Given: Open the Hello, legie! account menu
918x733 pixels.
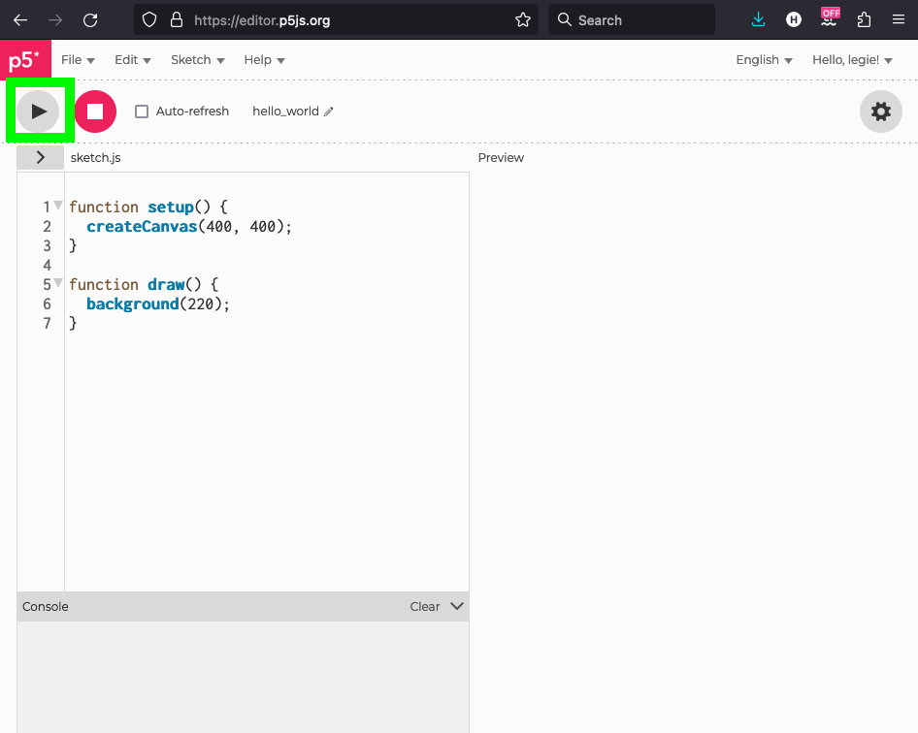Looking at the screenshot, I should point(851,60).
